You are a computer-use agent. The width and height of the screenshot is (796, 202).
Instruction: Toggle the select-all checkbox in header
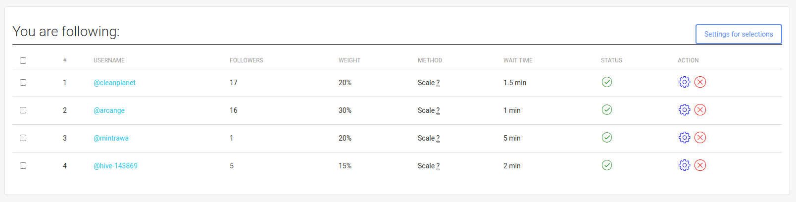click(23, 60)
